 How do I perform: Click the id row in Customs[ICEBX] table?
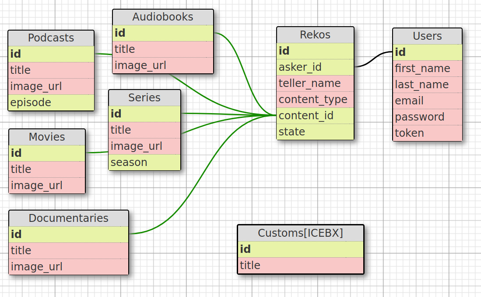coord(301,249)
